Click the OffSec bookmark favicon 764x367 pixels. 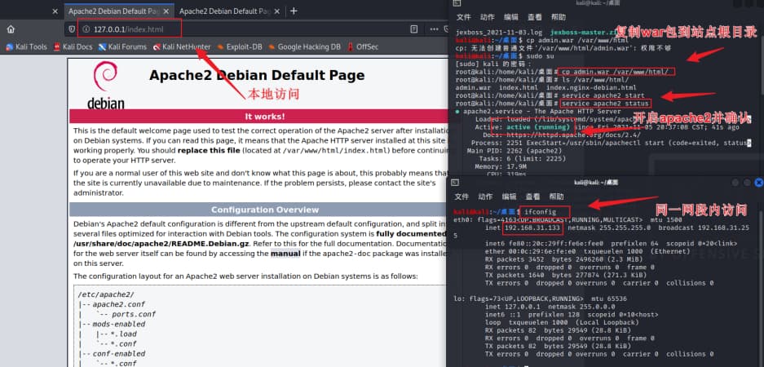[x=351, y=46]
